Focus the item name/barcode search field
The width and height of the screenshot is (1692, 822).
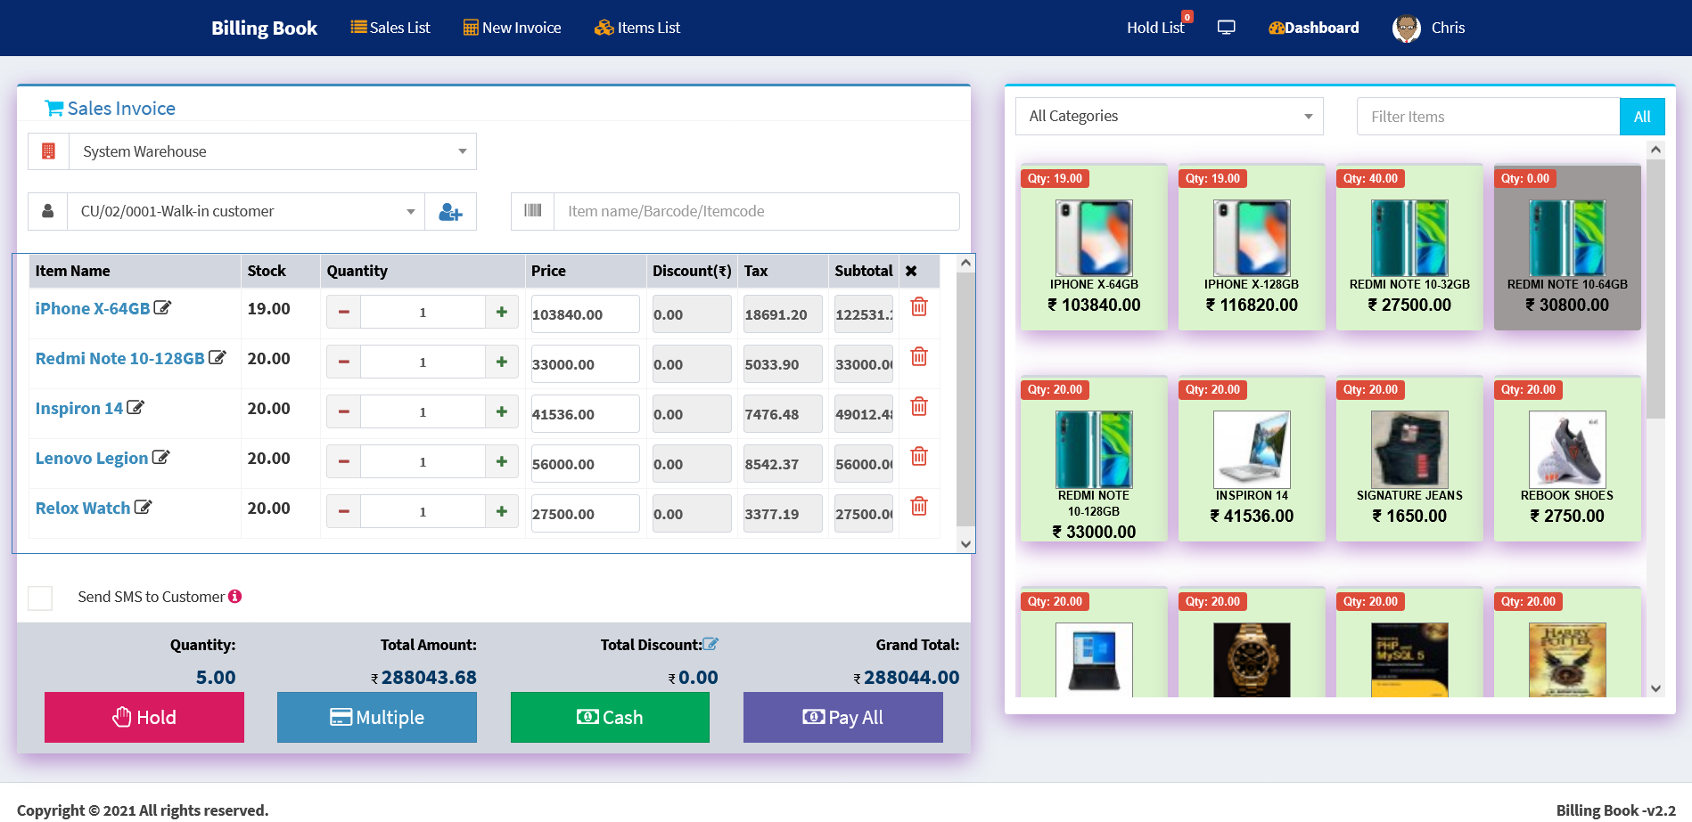point(757,211)
